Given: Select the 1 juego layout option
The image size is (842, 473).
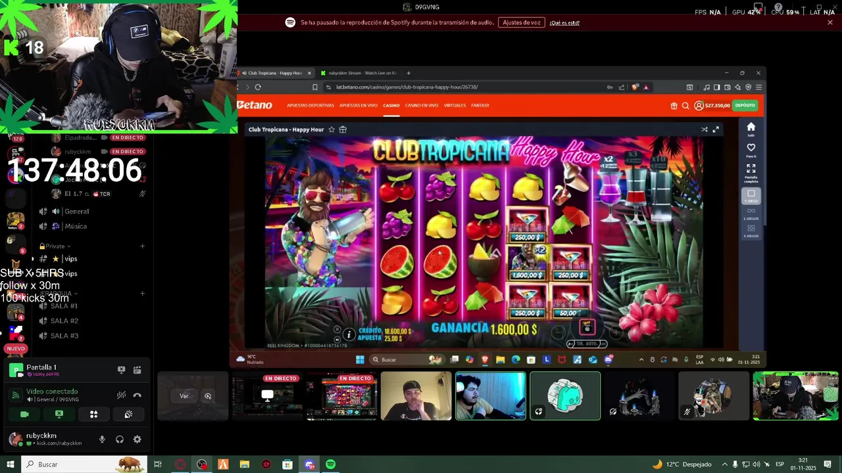Looking at the screenshot, I should tap(751, 196).
